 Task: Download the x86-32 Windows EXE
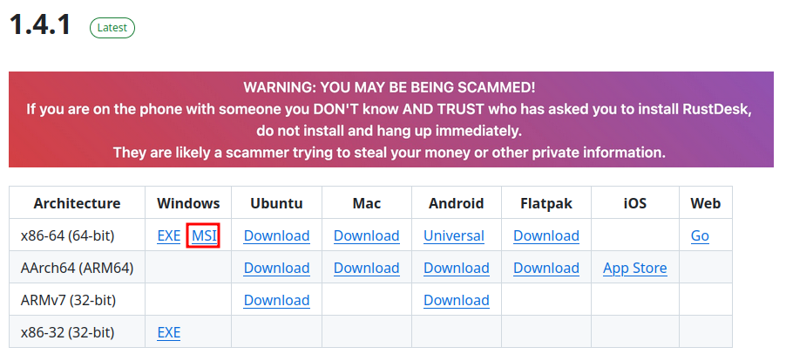(168, 332)
